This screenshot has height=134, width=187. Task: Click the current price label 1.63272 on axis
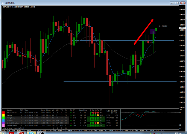pos(183,28)
